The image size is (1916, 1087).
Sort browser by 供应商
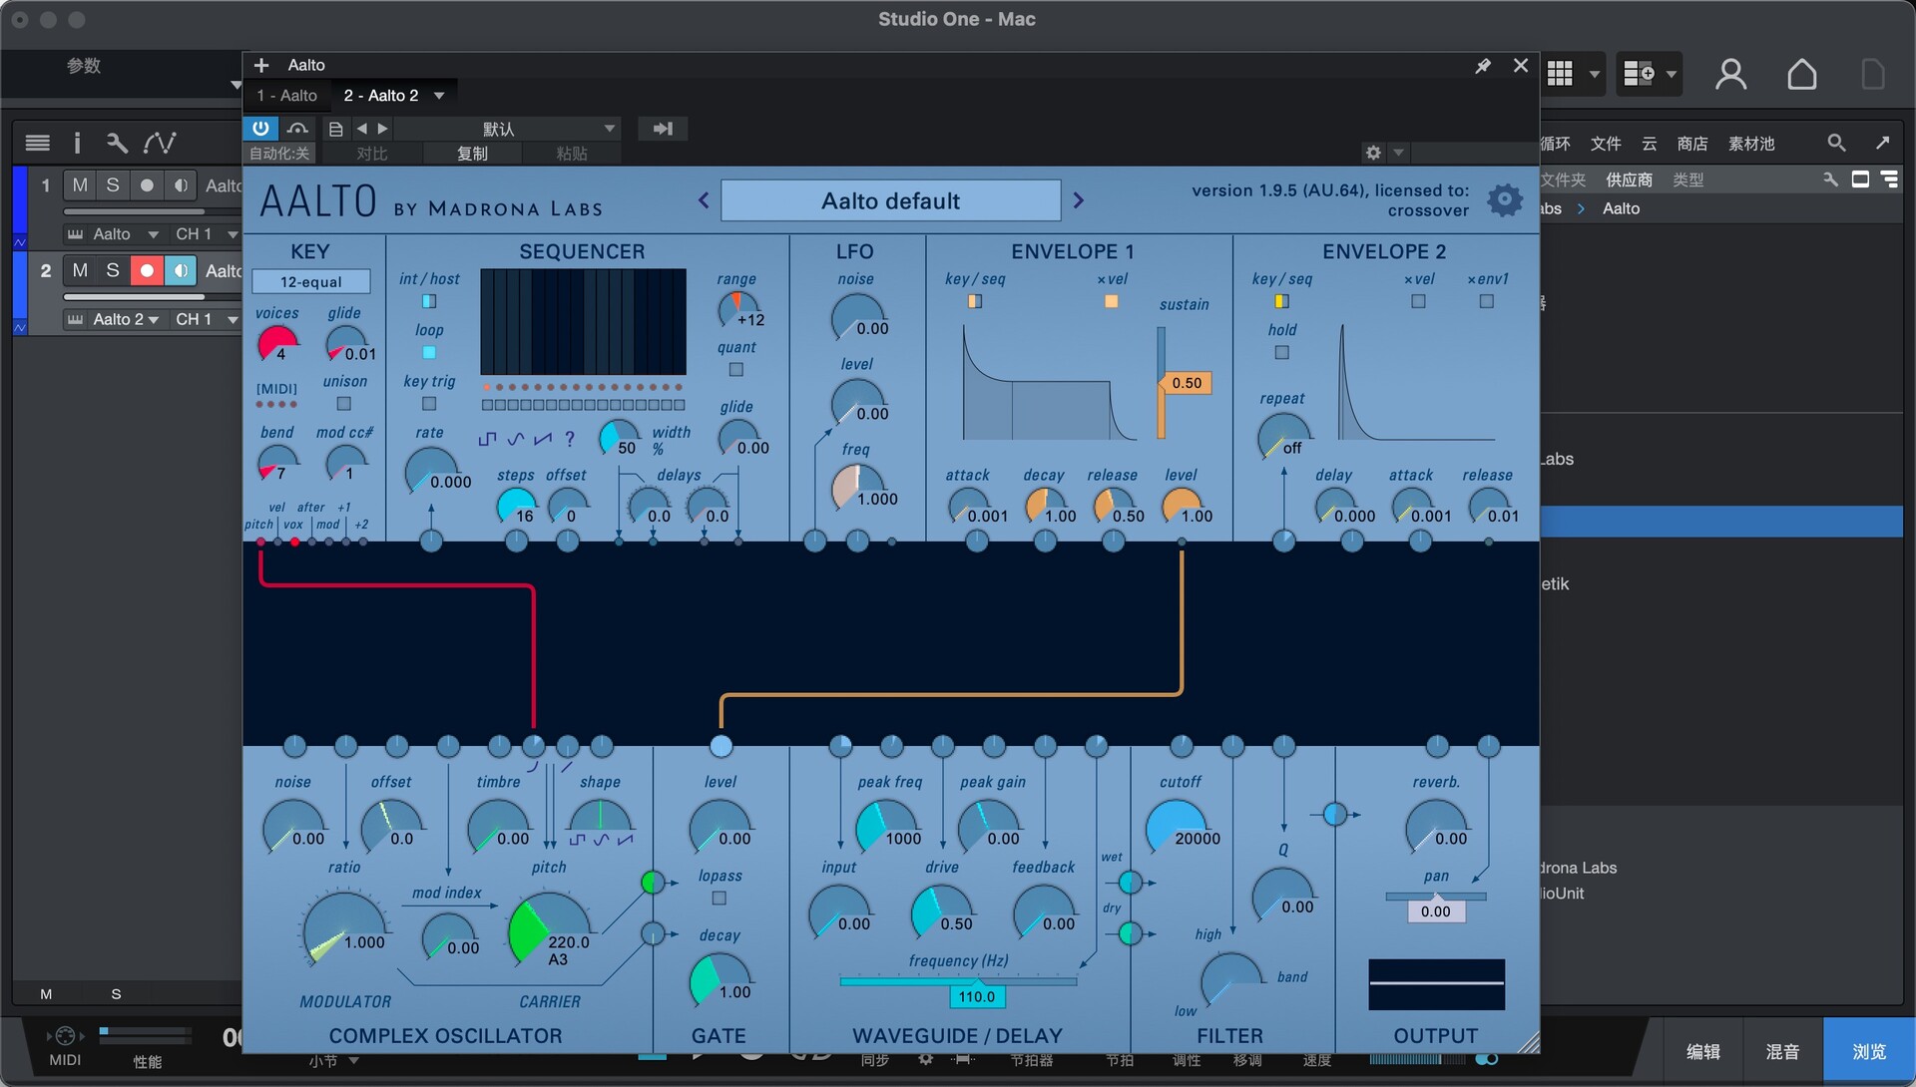(1629, 180)
